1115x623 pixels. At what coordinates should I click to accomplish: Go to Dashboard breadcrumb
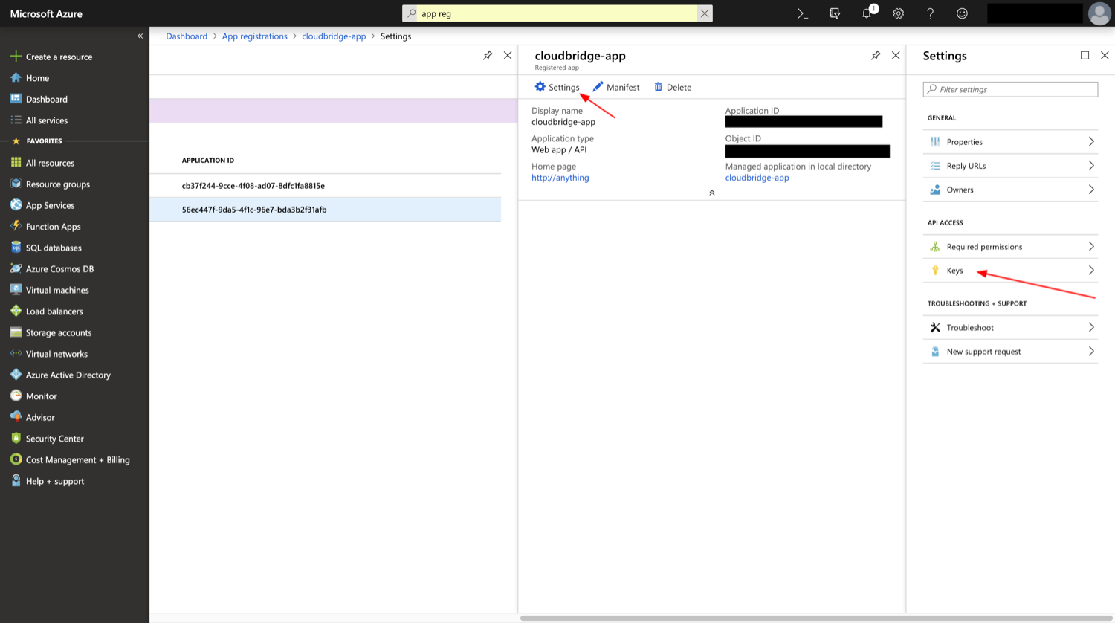[x=187, y=36]
